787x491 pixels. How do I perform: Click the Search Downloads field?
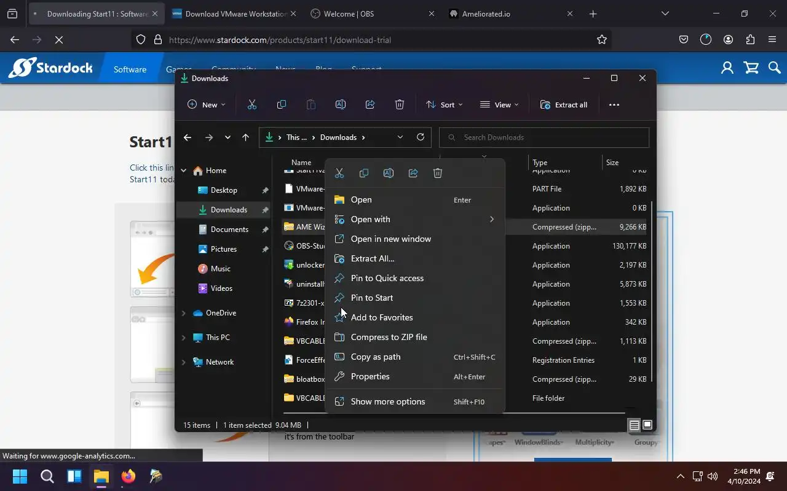coord(544,137)
